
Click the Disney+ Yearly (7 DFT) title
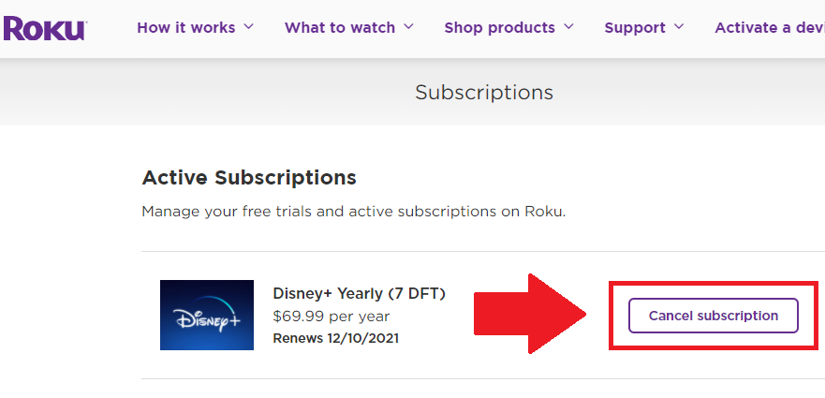(359, 294)
